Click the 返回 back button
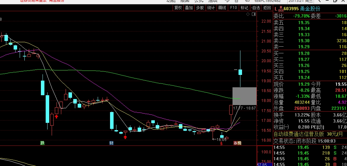Screen dimensions: 347x166 click(x=267, y=8)
